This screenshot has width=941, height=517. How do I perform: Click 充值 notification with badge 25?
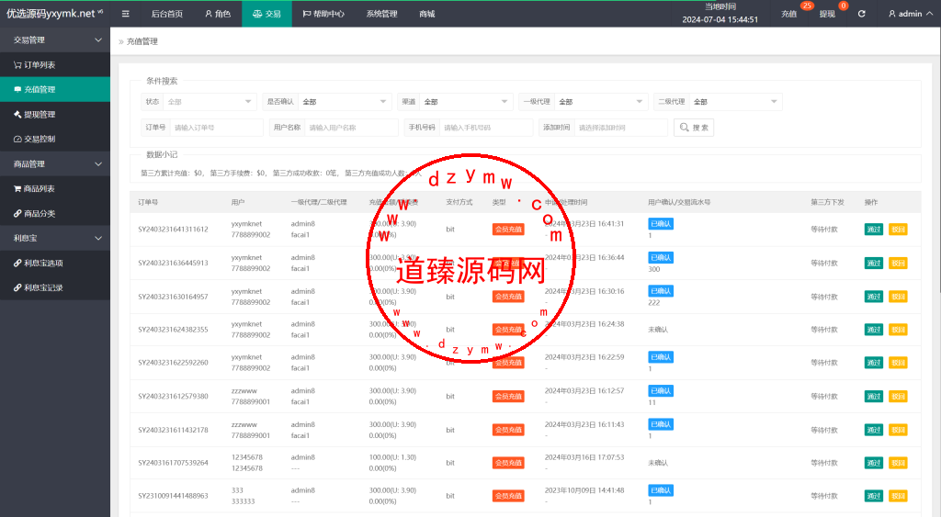pyautogui.click(x=789, y=14)
